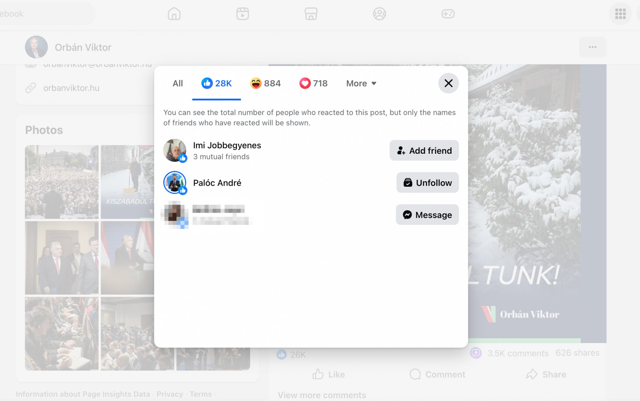Select the Love 718 reactions tab
Viewport: 640px width, 401px height.
tap(313, 83)
